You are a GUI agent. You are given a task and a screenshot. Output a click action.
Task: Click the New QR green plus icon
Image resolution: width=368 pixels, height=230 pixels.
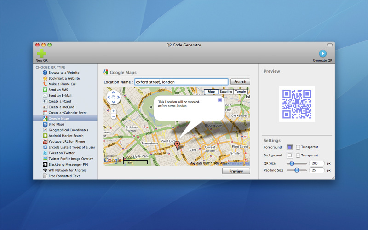(x=42, y=53)
